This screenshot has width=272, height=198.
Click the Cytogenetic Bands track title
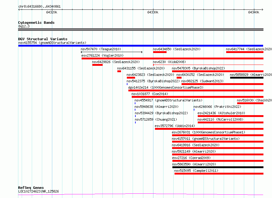[x=36, y=23]
